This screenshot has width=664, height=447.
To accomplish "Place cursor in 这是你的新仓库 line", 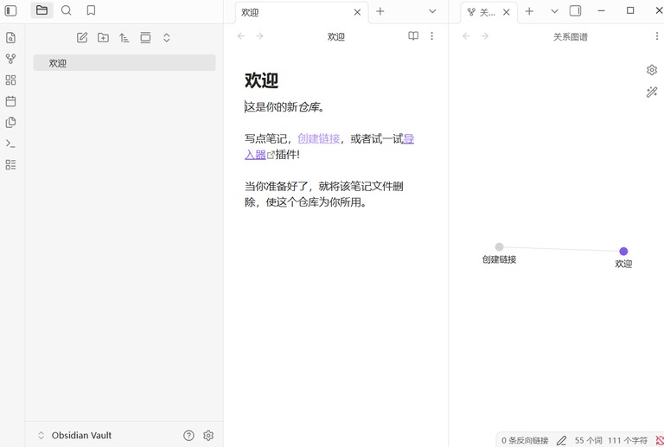I will click(x=284, y=107).
